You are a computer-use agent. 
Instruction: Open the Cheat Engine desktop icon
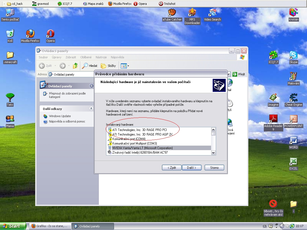(x=293, y=98)
